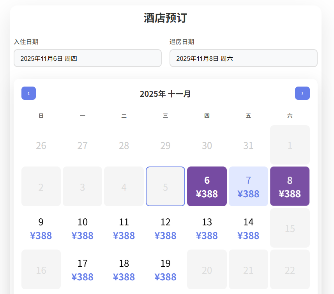Select the 14th day cell
The height and width of the screenshot is (294, 334).
pos(248,228)
